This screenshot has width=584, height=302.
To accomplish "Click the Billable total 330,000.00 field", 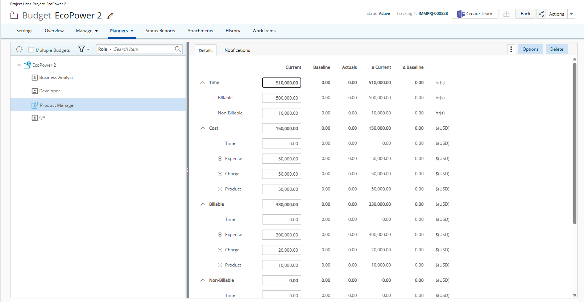I will pyautogui.click(x=282, y=204).
